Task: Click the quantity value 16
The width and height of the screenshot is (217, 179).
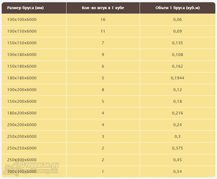Action: [103, 19]
